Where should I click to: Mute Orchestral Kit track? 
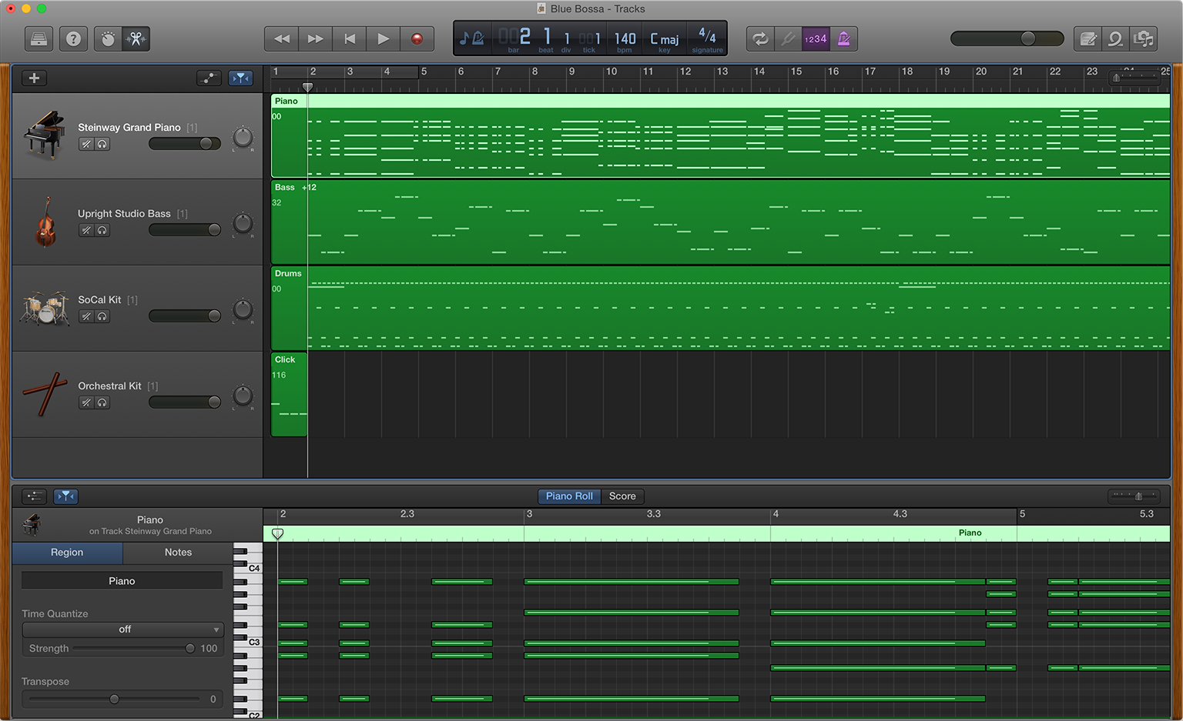(86, 402)
